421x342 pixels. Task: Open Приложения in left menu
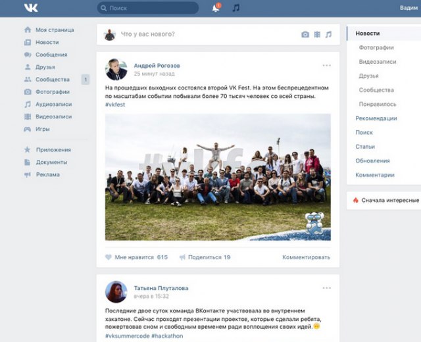tap(54, 149)
